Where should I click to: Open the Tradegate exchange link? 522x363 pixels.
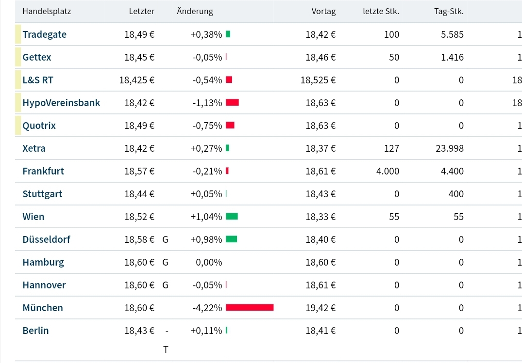tap(44, 34)
